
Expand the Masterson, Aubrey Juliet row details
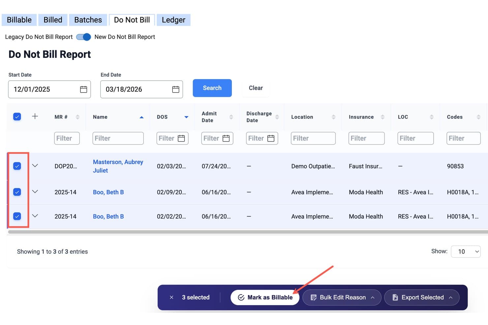click(35, 166)
